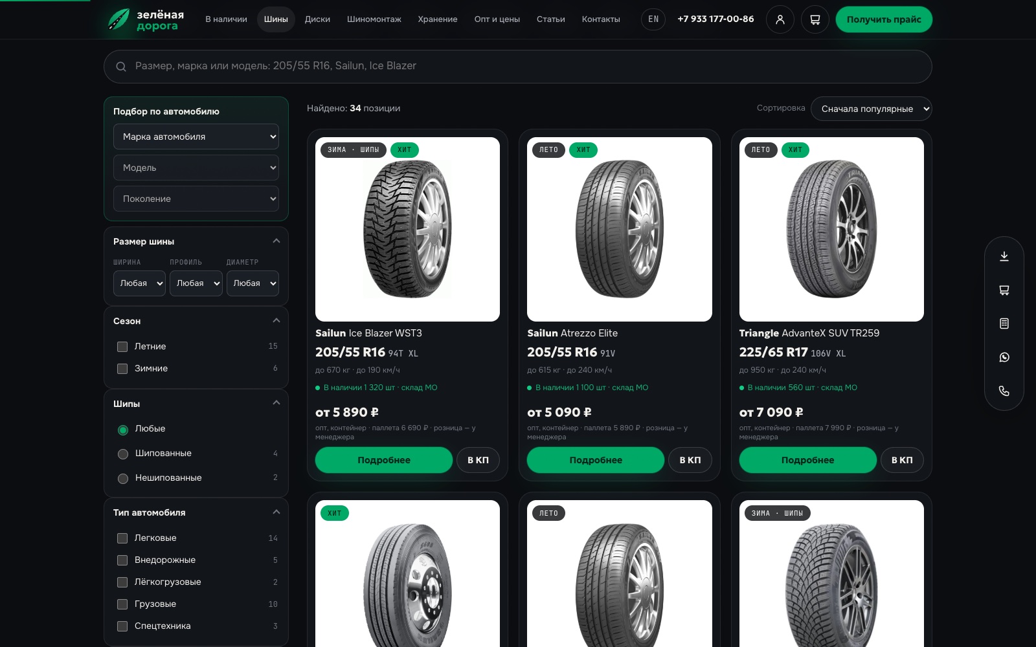Add Sailun Atrezzo Elite via В КП
The height and width of the screenshot is (647, 1036).
[x=690, y=460]
